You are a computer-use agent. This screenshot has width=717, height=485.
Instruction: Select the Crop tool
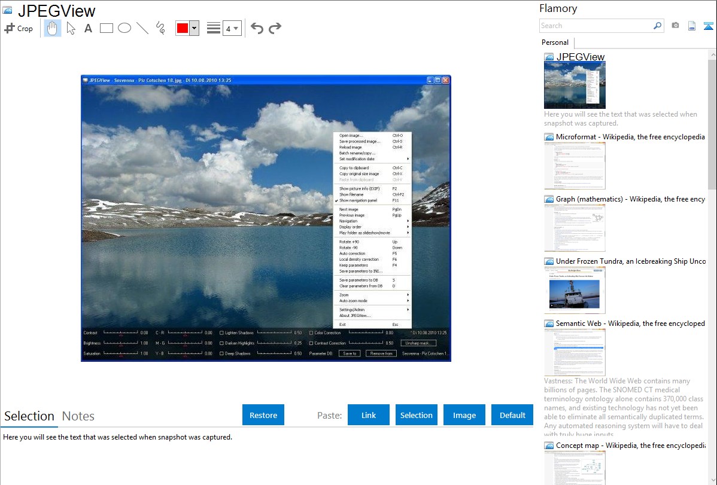pos(19,28)
